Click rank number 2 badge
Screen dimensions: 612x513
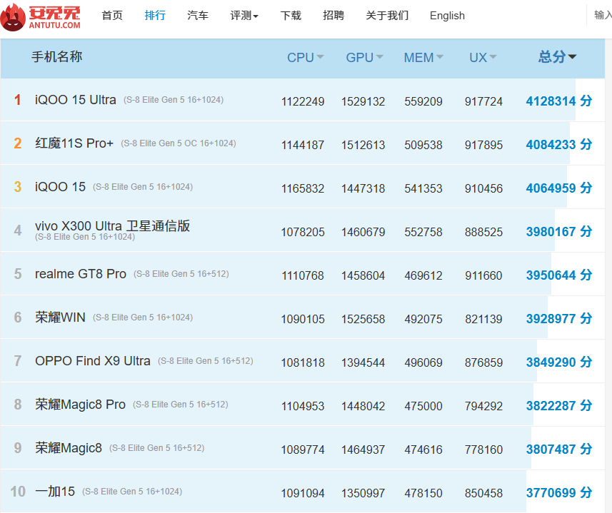[x=18, y=143]
